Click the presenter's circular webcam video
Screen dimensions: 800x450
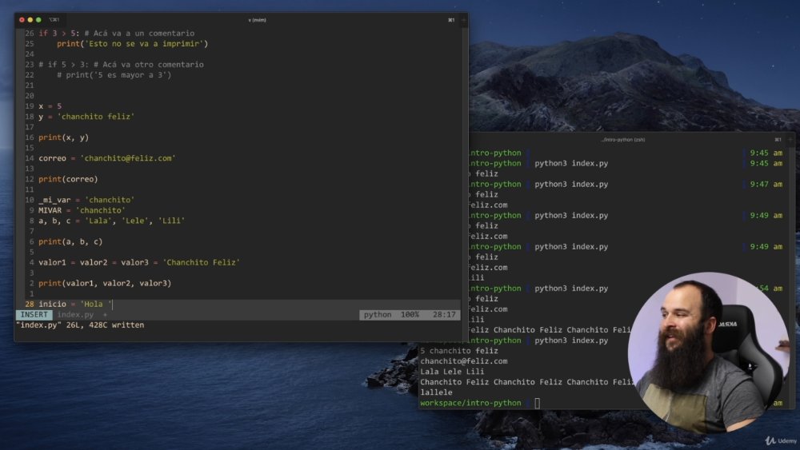coord(709,352)
